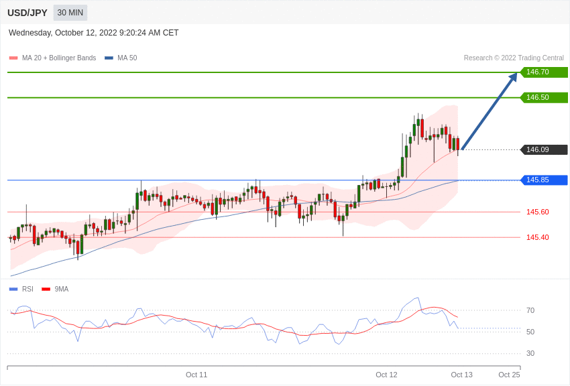Click the RSI legend label

[x=27, y=289]
